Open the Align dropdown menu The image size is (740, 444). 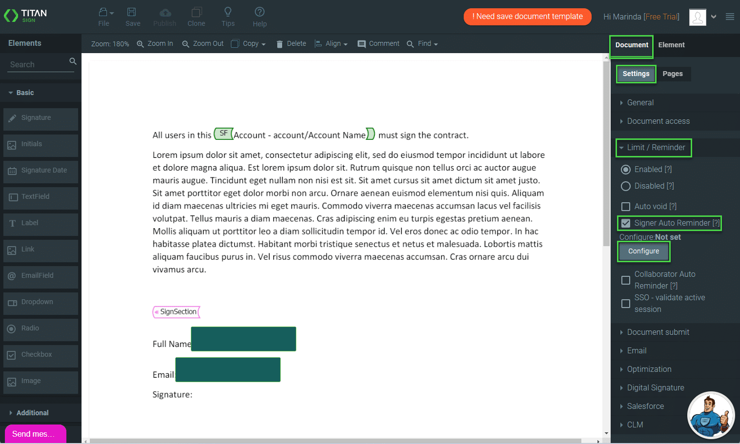point(331,44)
